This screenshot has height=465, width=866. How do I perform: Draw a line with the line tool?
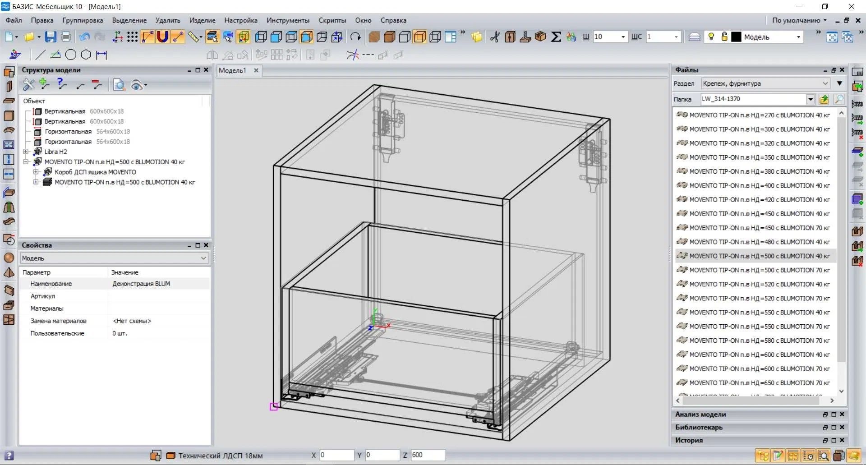click(x=40, y=55)
